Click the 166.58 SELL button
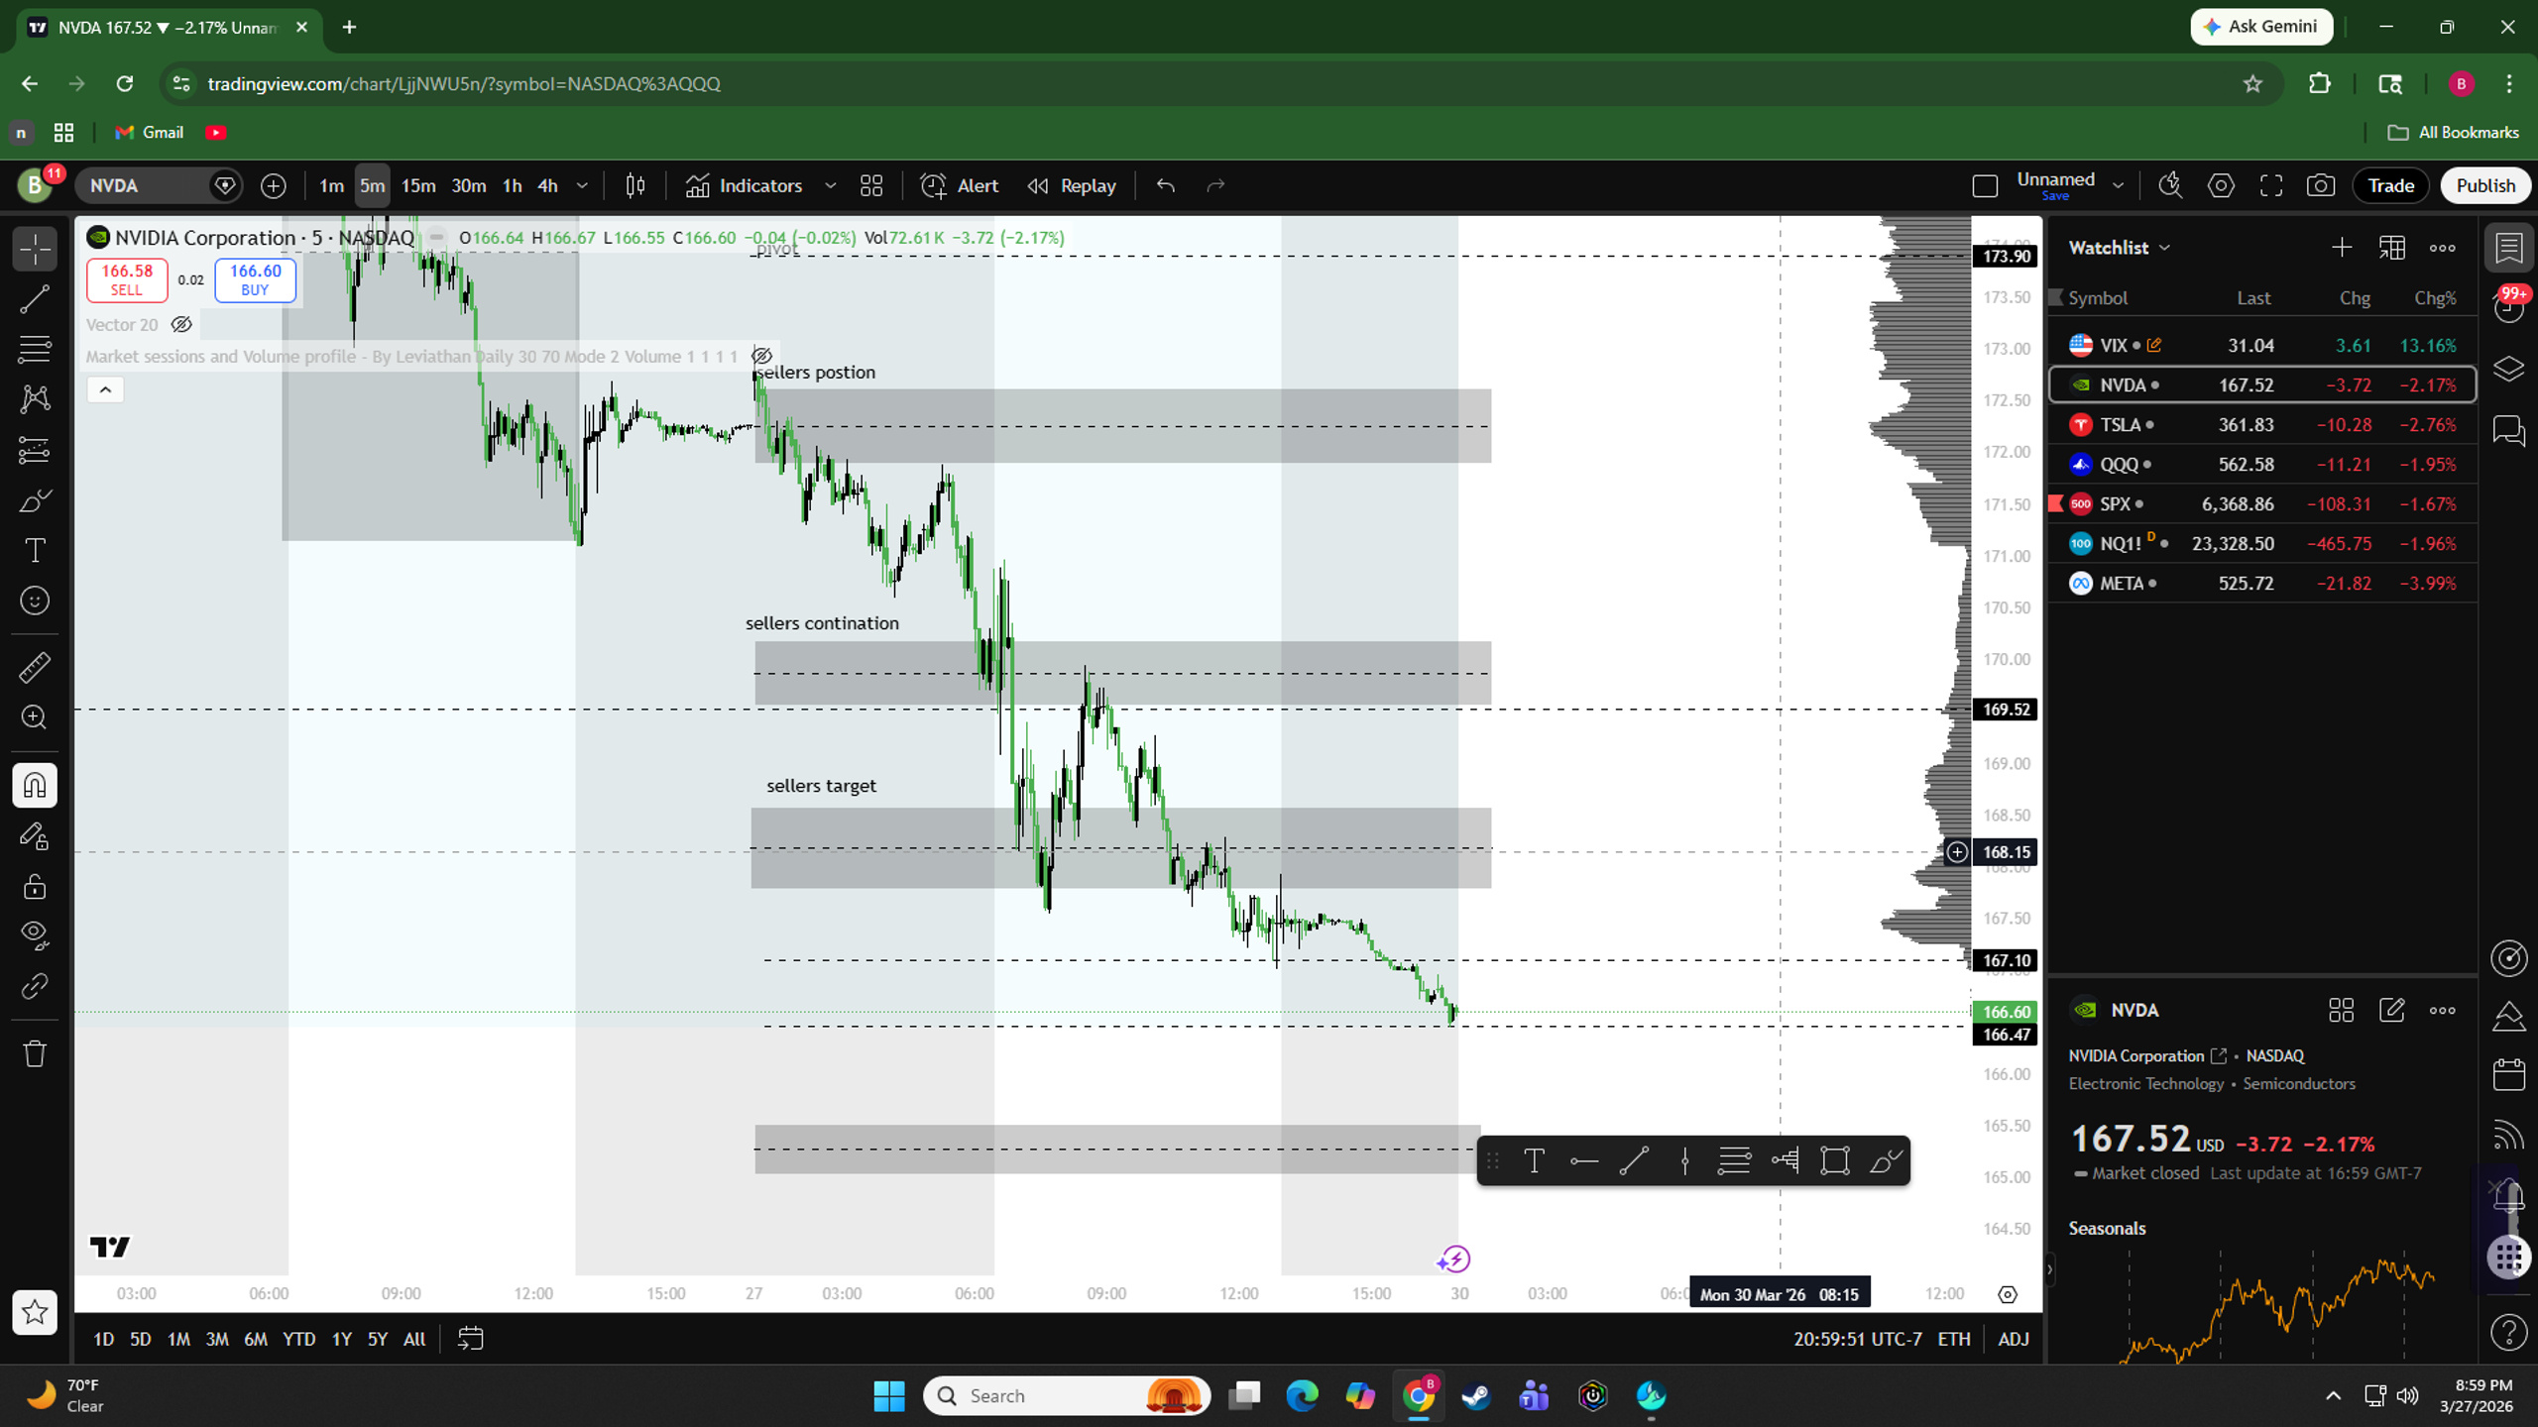This screenshot has height=1427, width=2538. pos(127,279)
